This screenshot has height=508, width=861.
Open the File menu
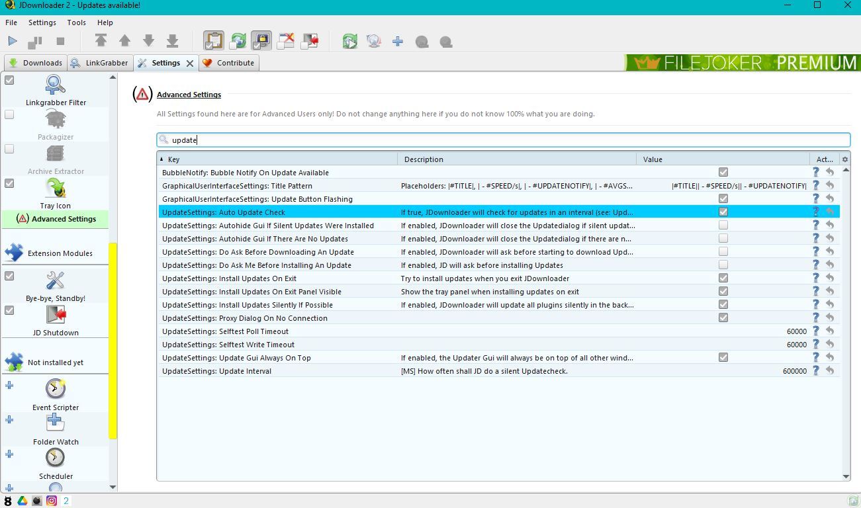point(11,22)
